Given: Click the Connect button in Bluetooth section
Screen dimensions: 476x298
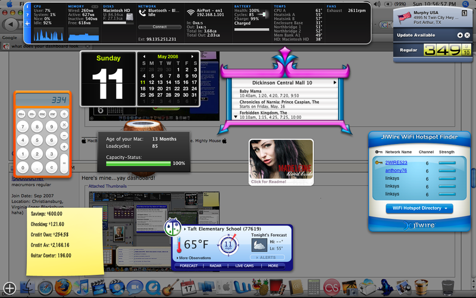Looking at the screenshot, I should click(159, 27).
